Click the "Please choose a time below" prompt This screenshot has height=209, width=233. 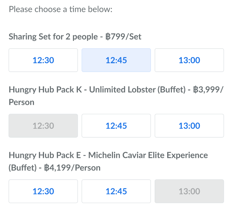click(60, 9)
